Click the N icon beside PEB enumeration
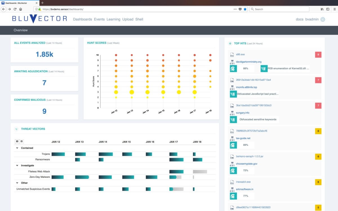 click(264, 68)
